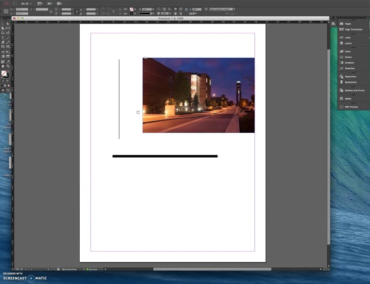
Task: Select the Pen tool
Action: click(x=3, y=42)
